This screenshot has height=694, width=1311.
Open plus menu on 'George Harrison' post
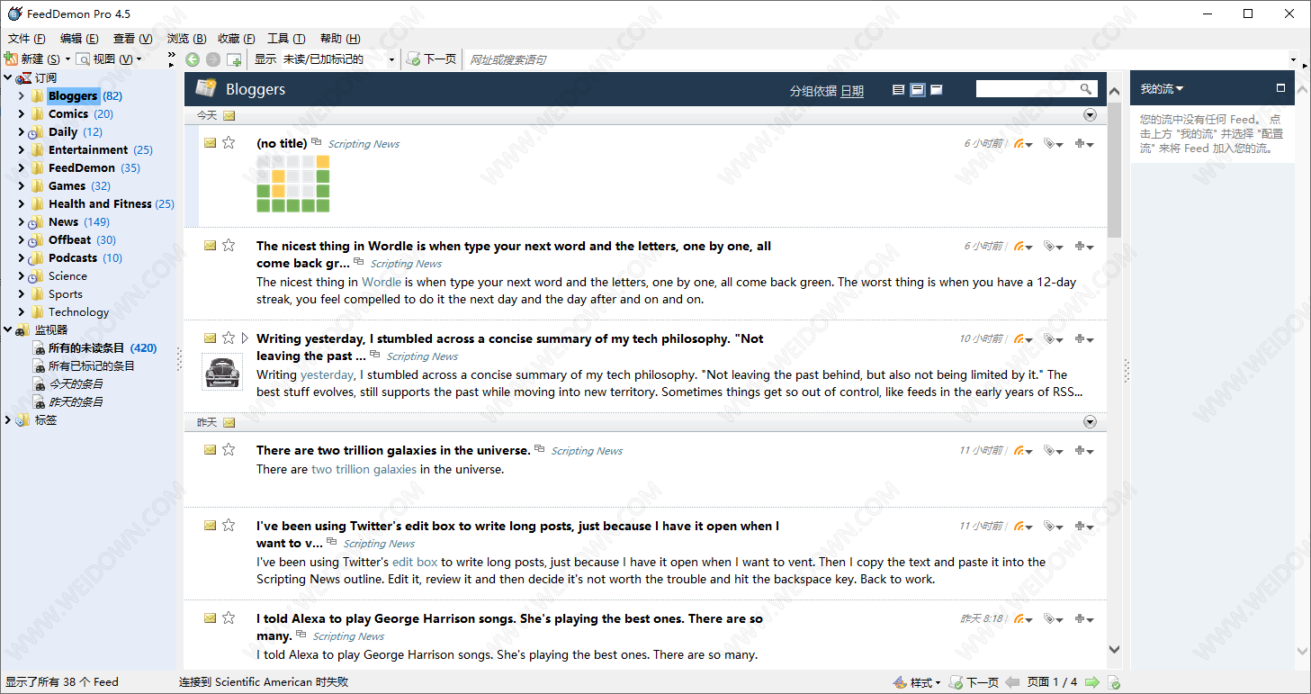coord(1084,619)
